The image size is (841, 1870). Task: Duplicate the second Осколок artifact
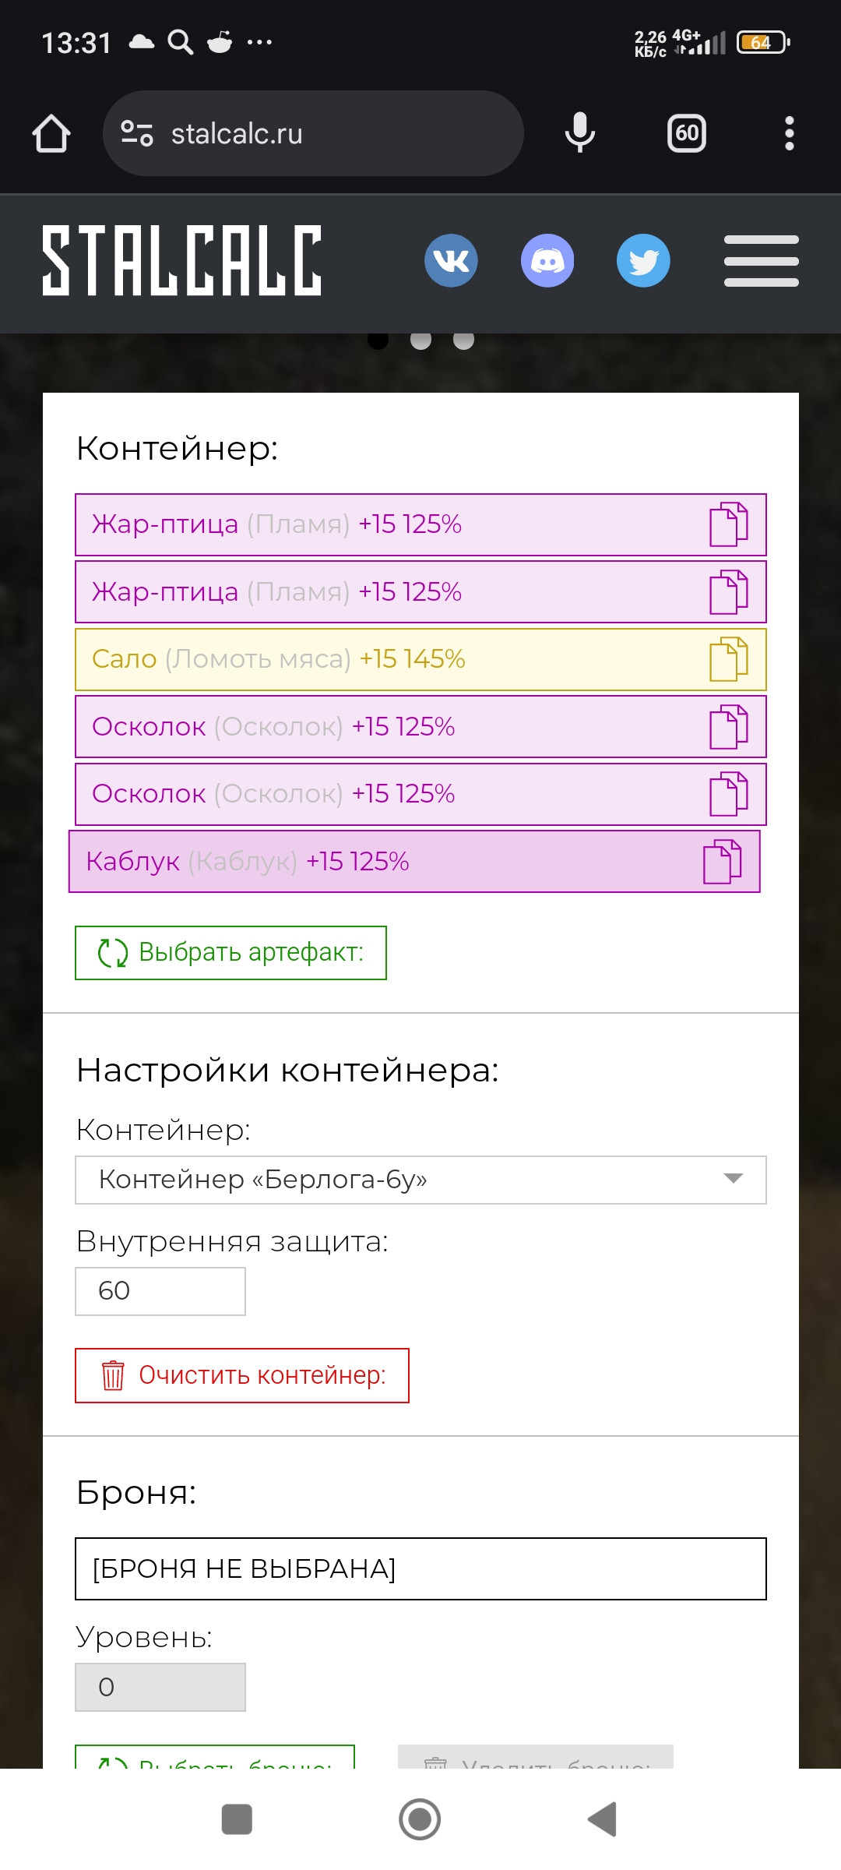click(x=728, y=794)
